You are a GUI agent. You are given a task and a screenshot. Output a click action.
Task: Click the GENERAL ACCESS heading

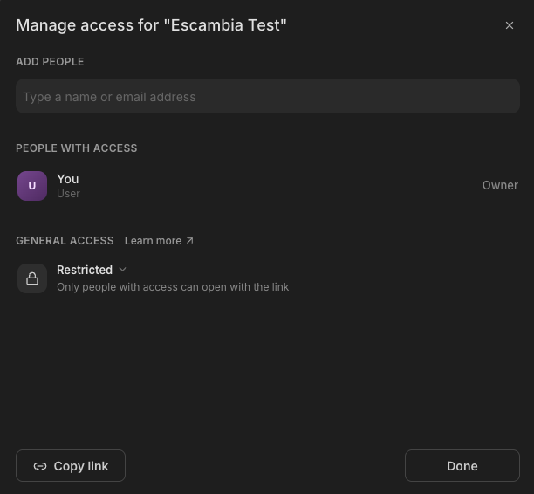point(65,241)
